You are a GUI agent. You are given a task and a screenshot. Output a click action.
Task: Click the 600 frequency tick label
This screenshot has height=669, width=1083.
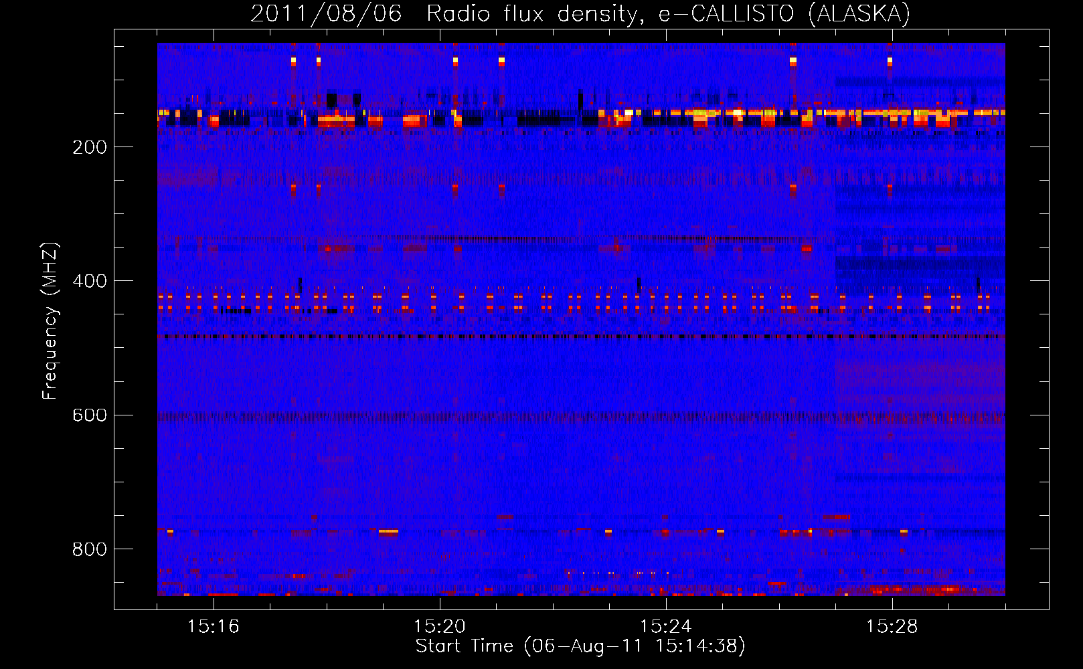[x=90, y=415]
